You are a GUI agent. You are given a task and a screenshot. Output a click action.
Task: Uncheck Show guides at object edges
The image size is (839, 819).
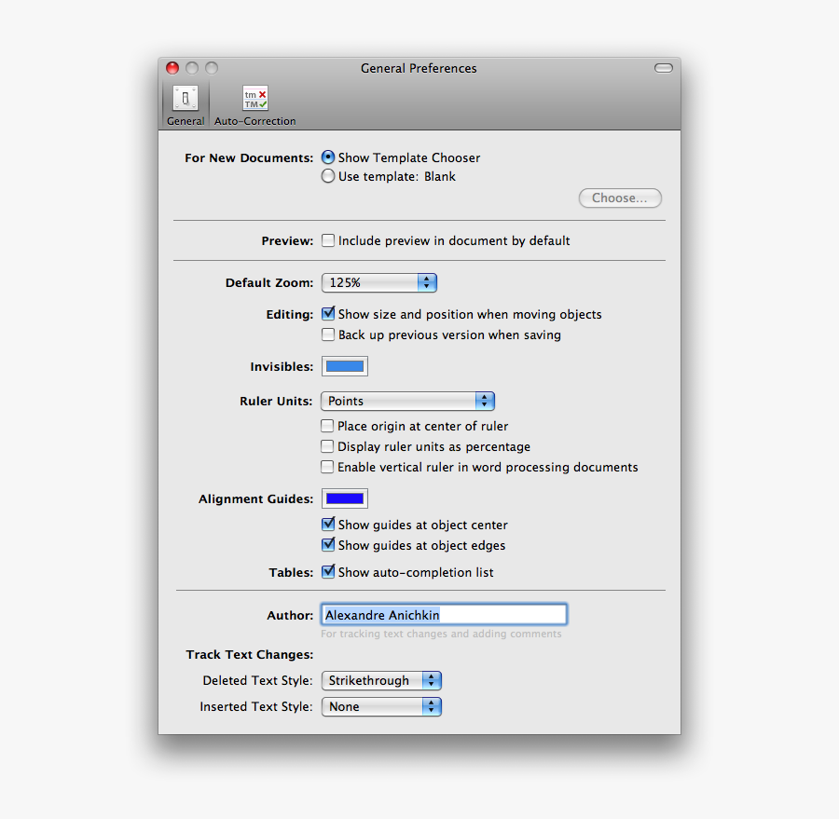point(328,545)
